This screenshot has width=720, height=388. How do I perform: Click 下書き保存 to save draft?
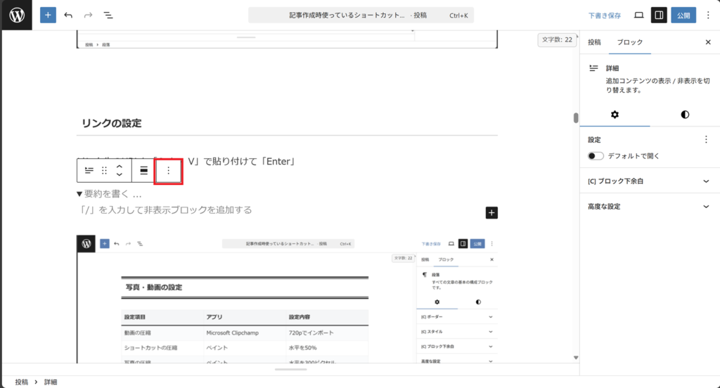pos(605,15)
